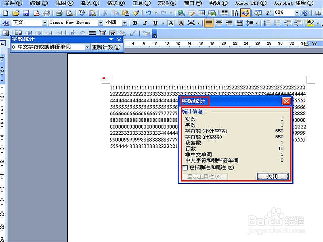Click the Columns layout icon
This screenshot has height=242, width=323.
pos(224,13)
